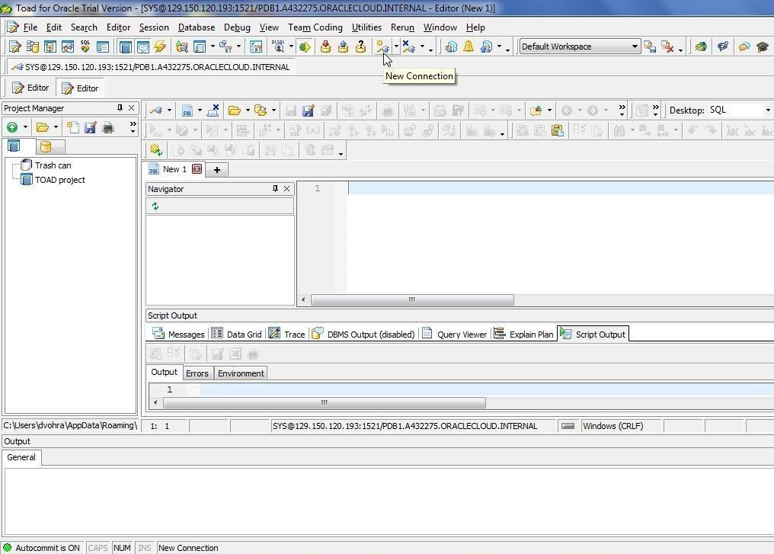774x554 pixels.
Task: Click the Save Workspace icon
Action: point(650,47)
